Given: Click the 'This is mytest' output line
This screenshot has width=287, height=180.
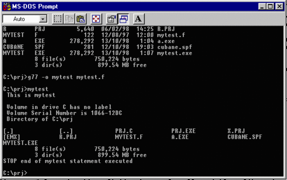Looking at the screenshot, I should coord(31,95).
